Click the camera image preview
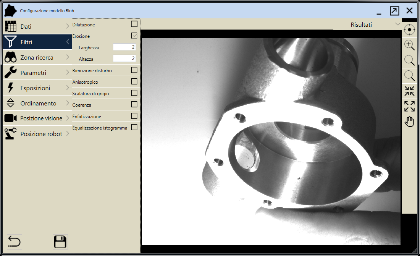The height and width of the screenshot is (256, 420). (x=271, y=141)
